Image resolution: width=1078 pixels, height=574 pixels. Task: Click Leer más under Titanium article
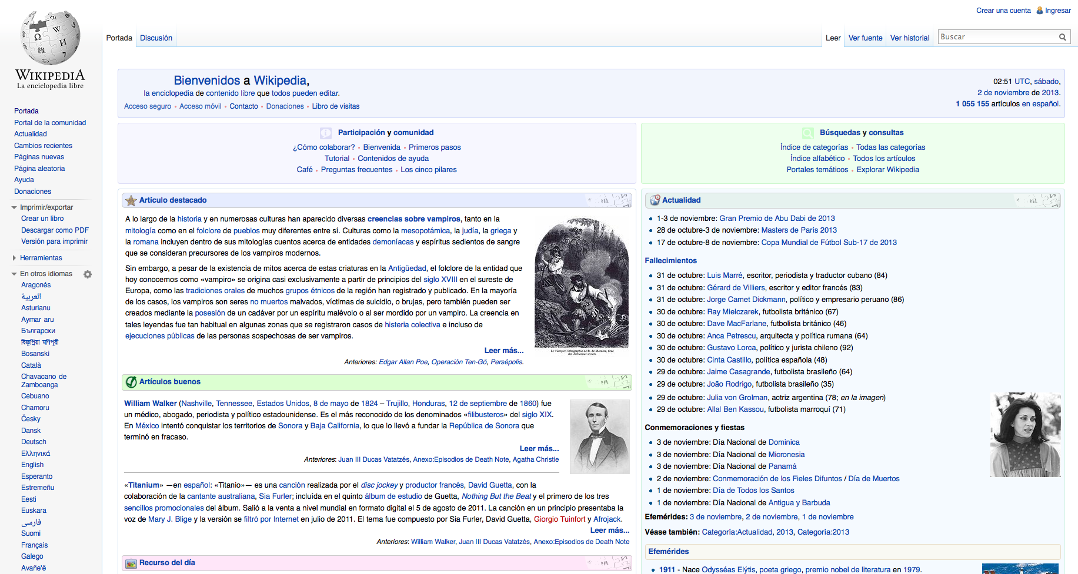(x=609, y=531)
